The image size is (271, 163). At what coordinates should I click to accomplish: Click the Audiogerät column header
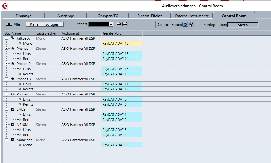tap(80, 33)
